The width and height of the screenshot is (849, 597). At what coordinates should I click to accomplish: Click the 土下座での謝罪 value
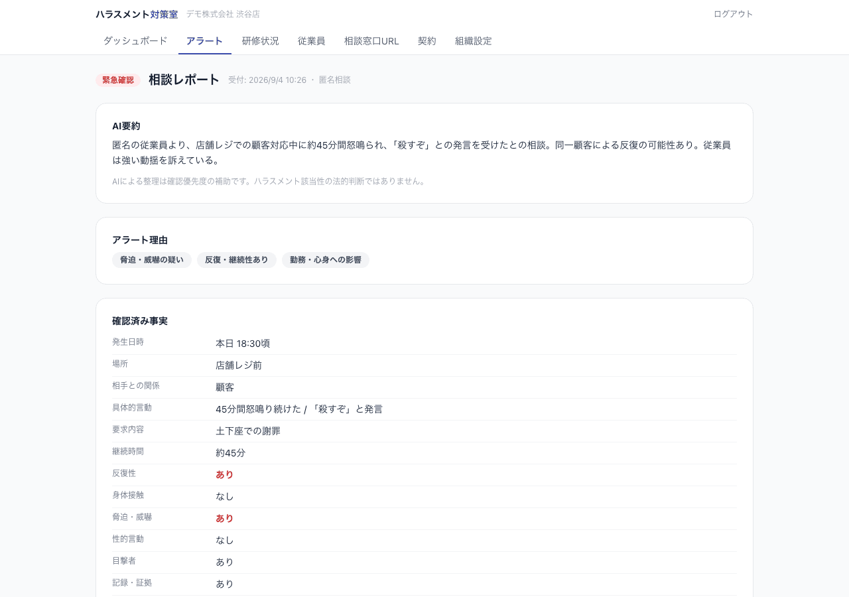click(x=248, y=431)
